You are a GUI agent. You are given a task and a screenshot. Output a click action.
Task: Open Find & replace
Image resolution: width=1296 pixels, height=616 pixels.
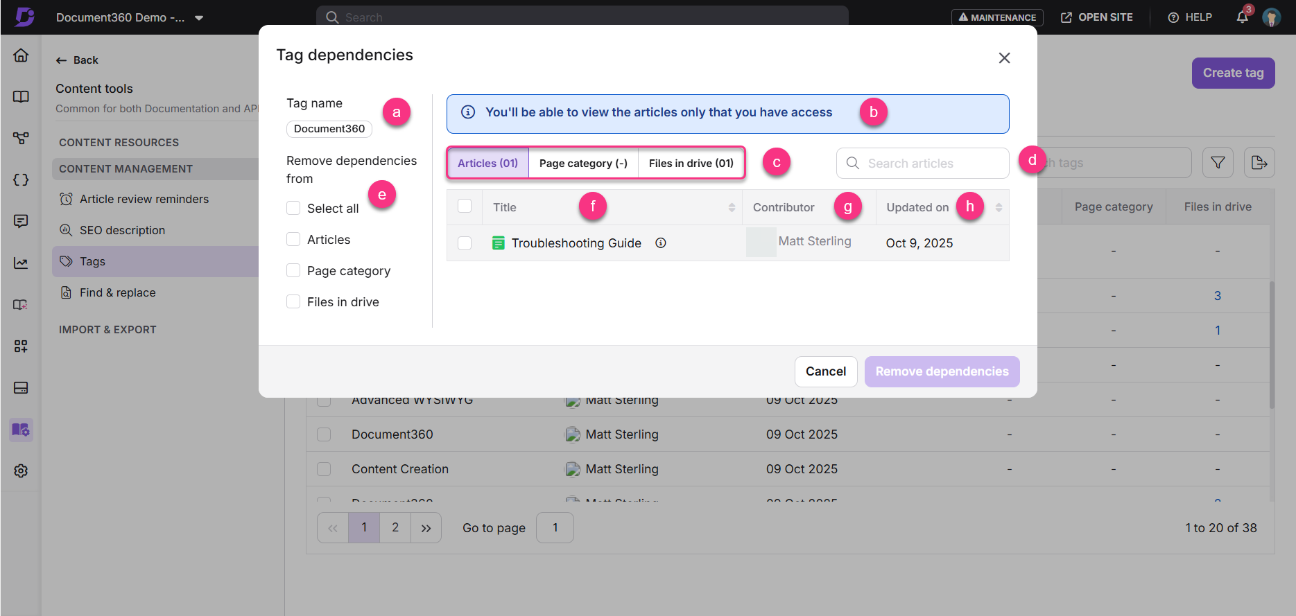(117, 292)
